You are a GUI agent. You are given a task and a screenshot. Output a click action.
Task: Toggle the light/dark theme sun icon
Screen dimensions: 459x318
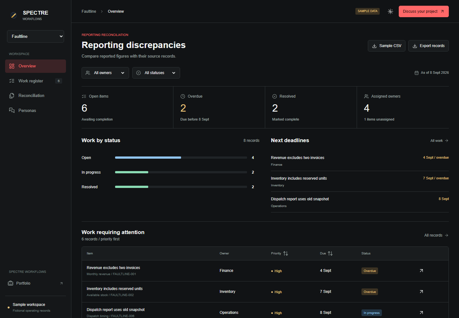390,11
